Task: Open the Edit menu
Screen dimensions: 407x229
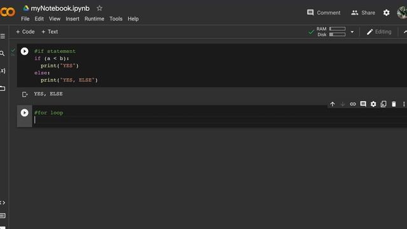Action: [39, 18]
